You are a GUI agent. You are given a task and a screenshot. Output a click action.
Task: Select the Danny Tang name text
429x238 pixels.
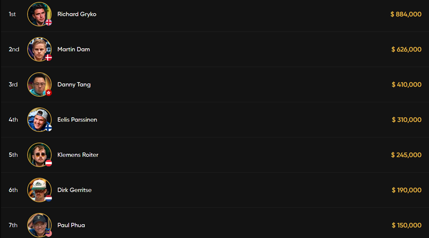(74, 84)
